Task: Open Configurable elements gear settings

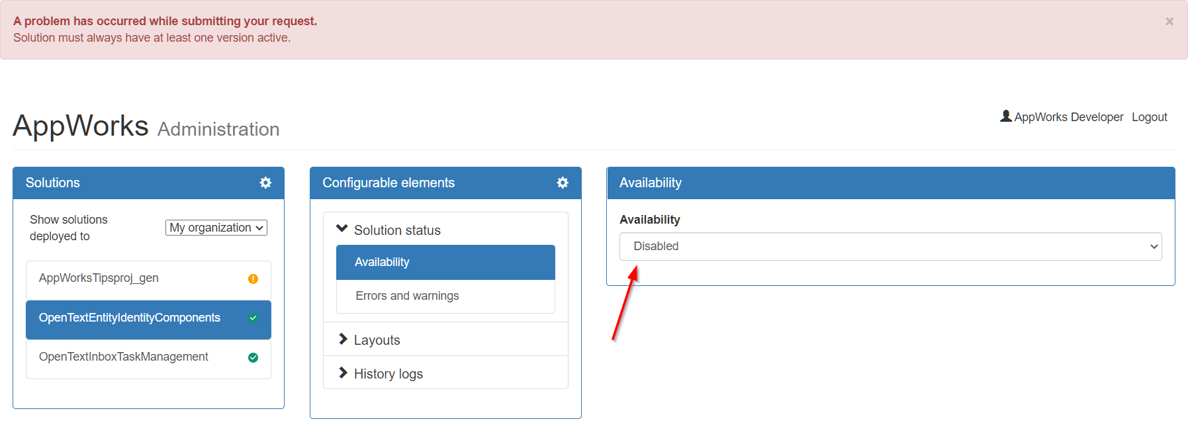Action: 563,183
